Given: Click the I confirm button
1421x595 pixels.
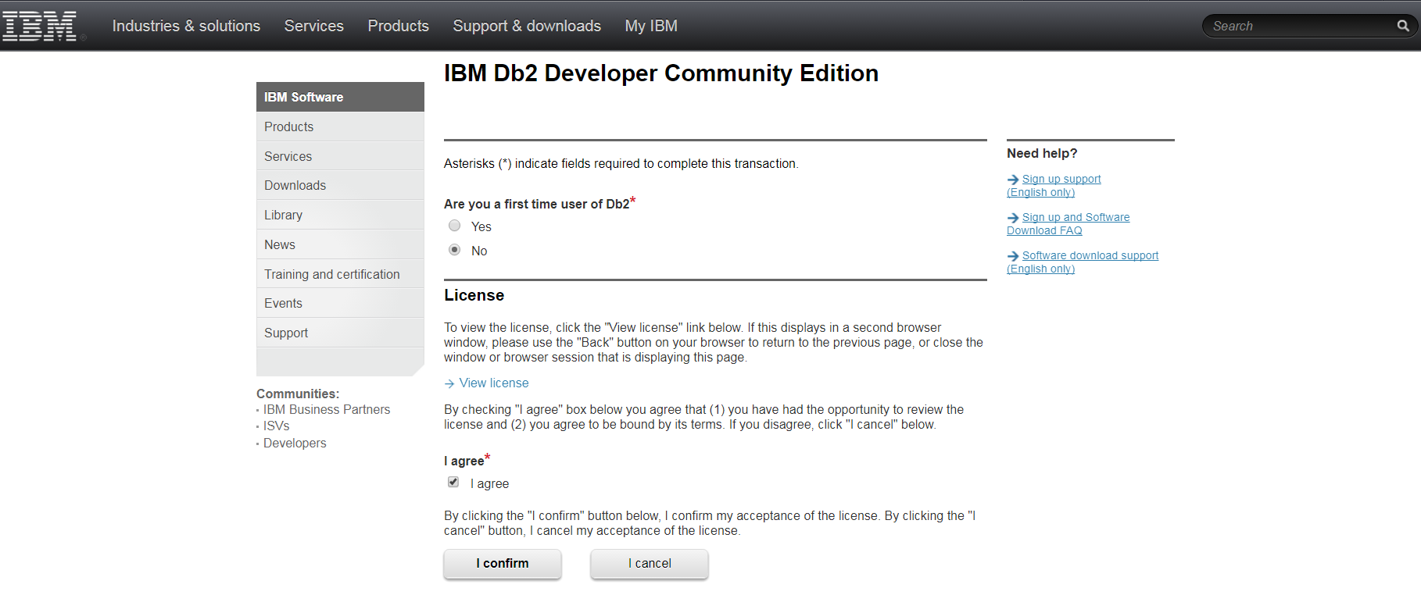Looking at the screenshot, I should (503, 564).
